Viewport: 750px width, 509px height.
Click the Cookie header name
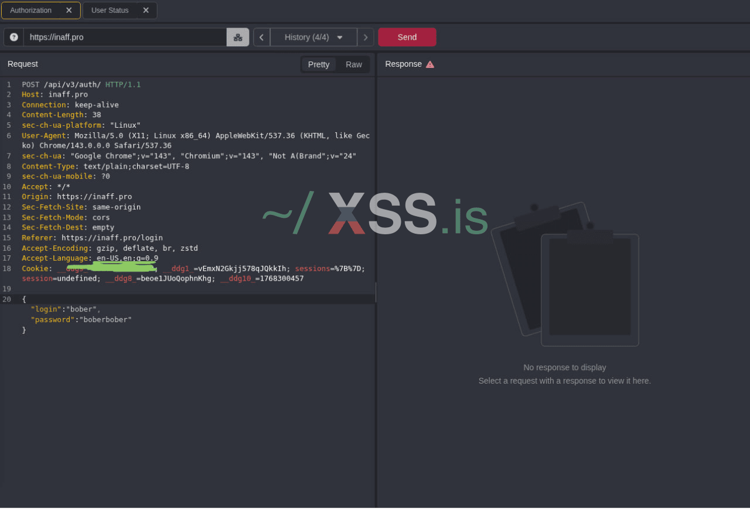(x=35, y=268)
